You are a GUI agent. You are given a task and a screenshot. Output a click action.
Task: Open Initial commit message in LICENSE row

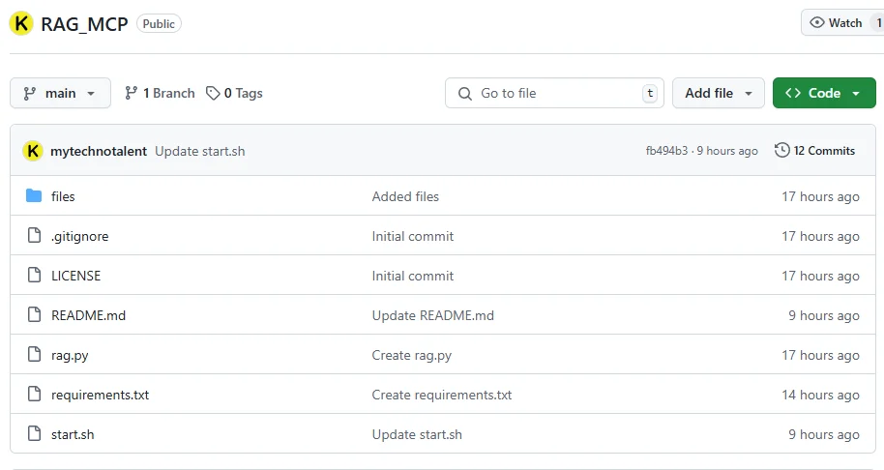coord(413,276)
